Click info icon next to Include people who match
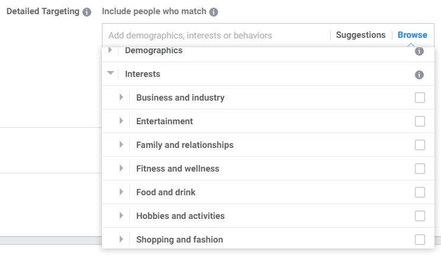The width and height of the screenshot is (441, 255). click(213, 12)
